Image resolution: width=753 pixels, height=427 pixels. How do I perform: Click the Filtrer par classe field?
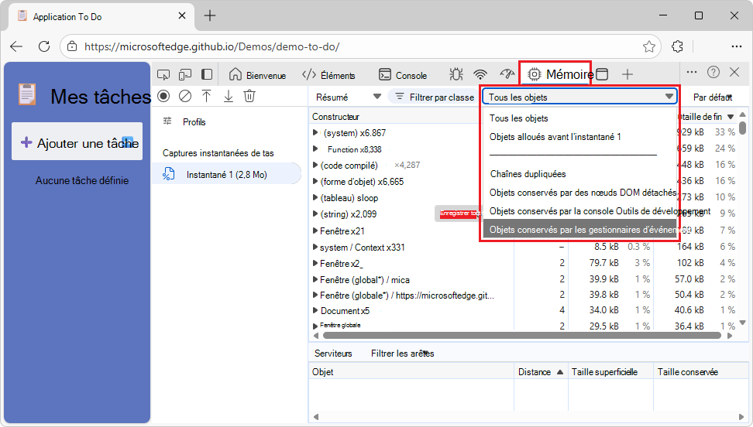click(x=433, y=97)
